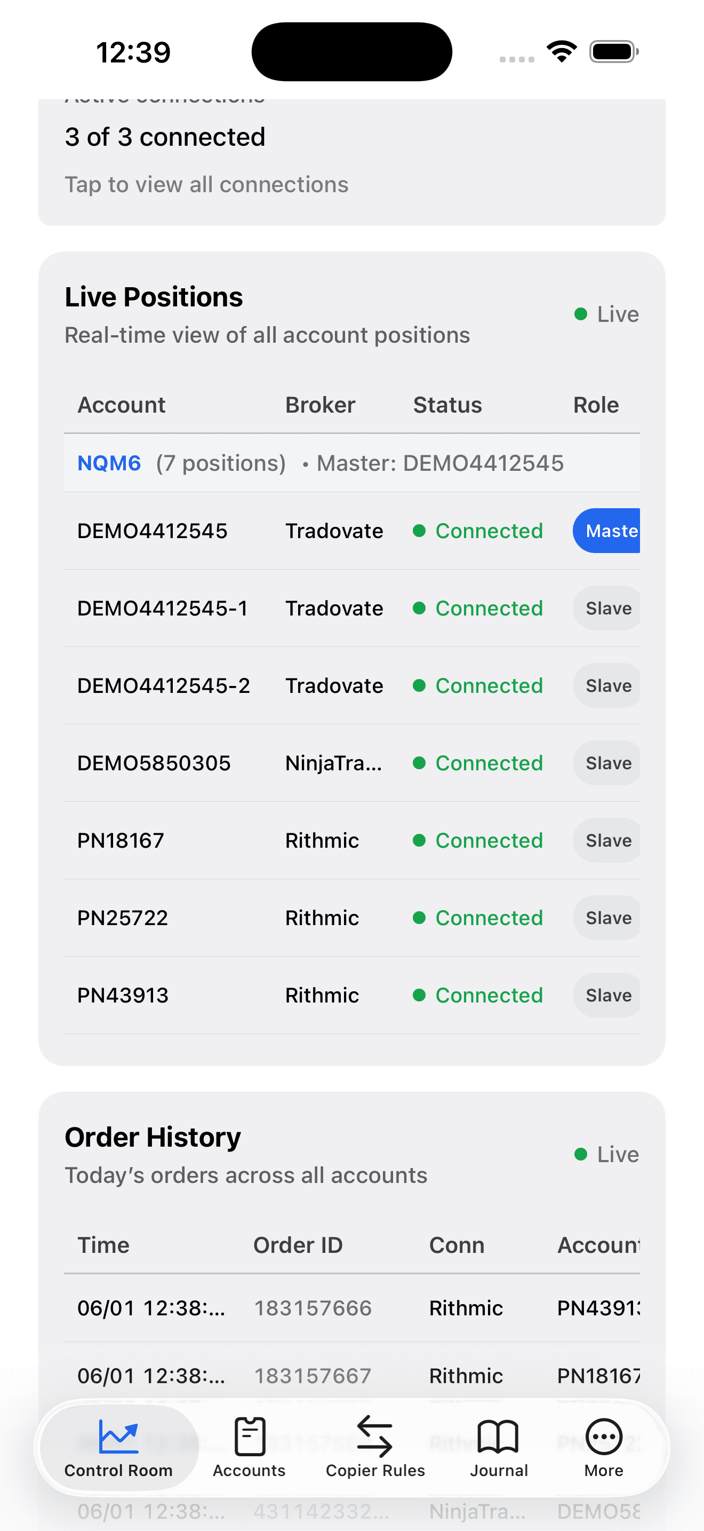The height and width of the screenshot is (1531, 704).
Task: Tap the Role column header
Action: 596,405
